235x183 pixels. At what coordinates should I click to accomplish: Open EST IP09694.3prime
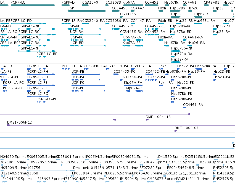point(99,156)
